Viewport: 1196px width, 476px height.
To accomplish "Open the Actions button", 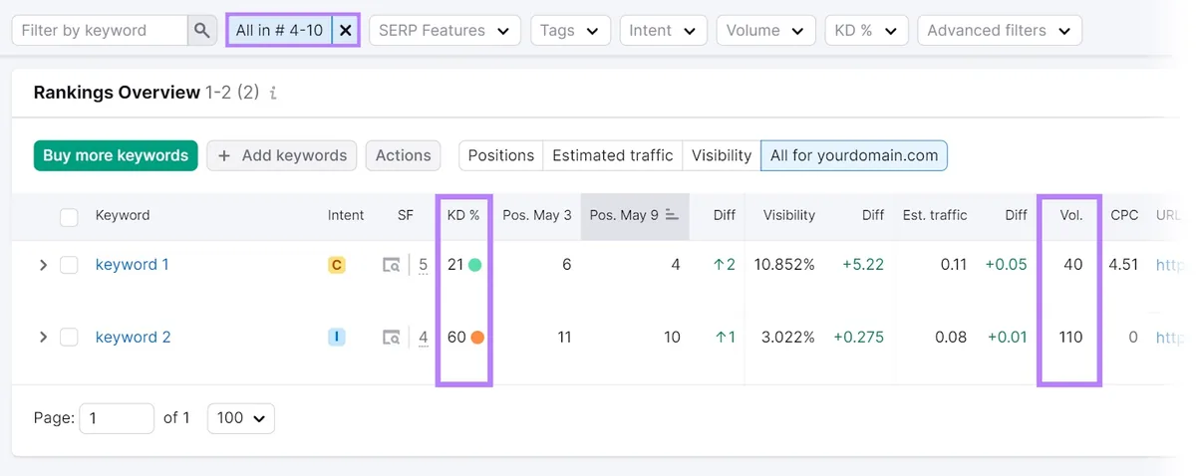I will point(404,155).
